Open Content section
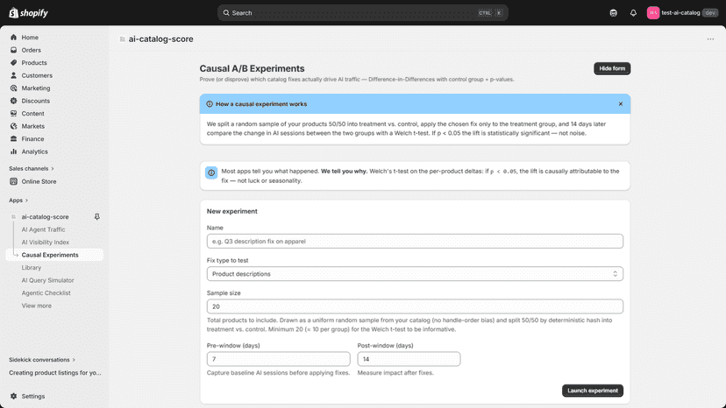This screenshot has width=726, height=408. tap(32, 114)
